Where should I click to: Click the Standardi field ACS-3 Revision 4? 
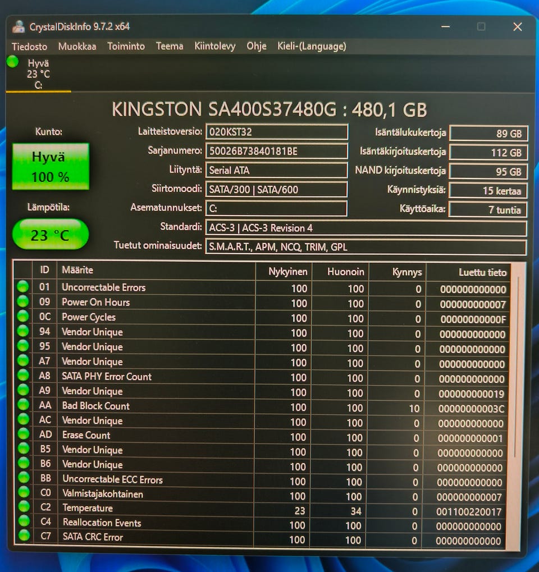coord(366,228)
